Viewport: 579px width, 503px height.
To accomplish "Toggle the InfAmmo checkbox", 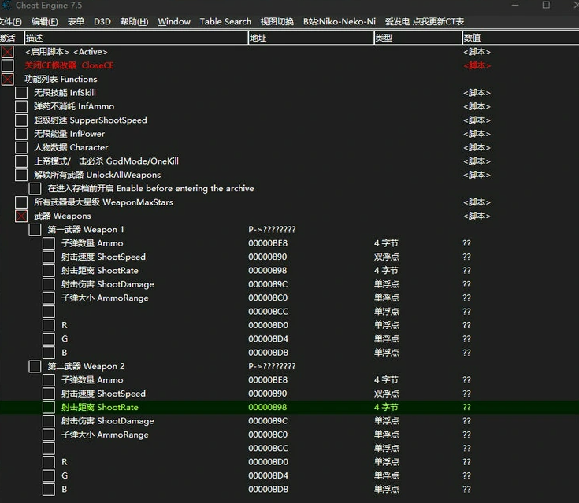I will [x=21, y=106].
